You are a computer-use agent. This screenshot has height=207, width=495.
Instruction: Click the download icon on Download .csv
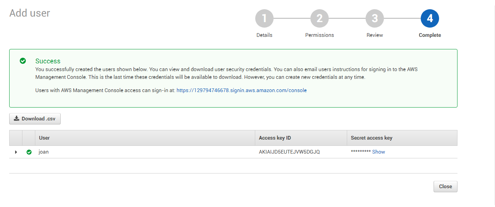pos(16,119)
